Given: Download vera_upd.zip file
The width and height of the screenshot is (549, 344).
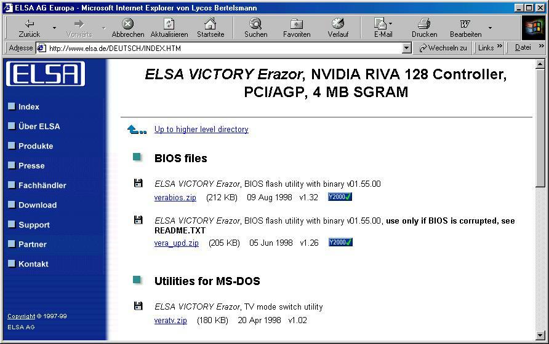Looking at the screenshot, I should click(x=177, y=243).
